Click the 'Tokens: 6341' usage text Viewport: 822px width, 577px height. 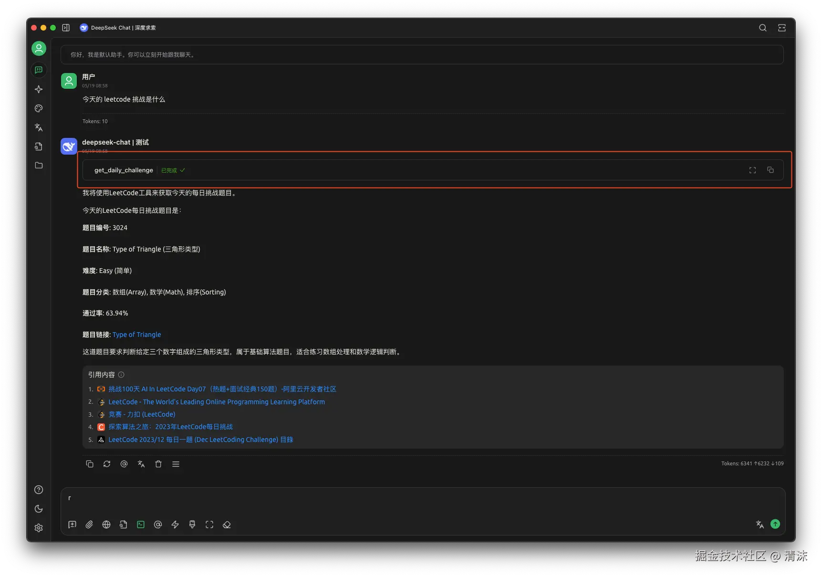coord(752,463)
